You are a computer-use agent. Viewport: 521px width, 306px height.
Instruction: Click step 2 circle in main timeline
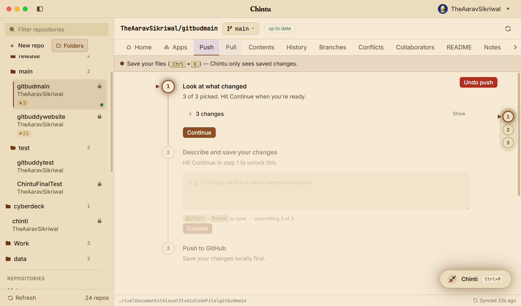pyautogui.click(x=168, y=152)
